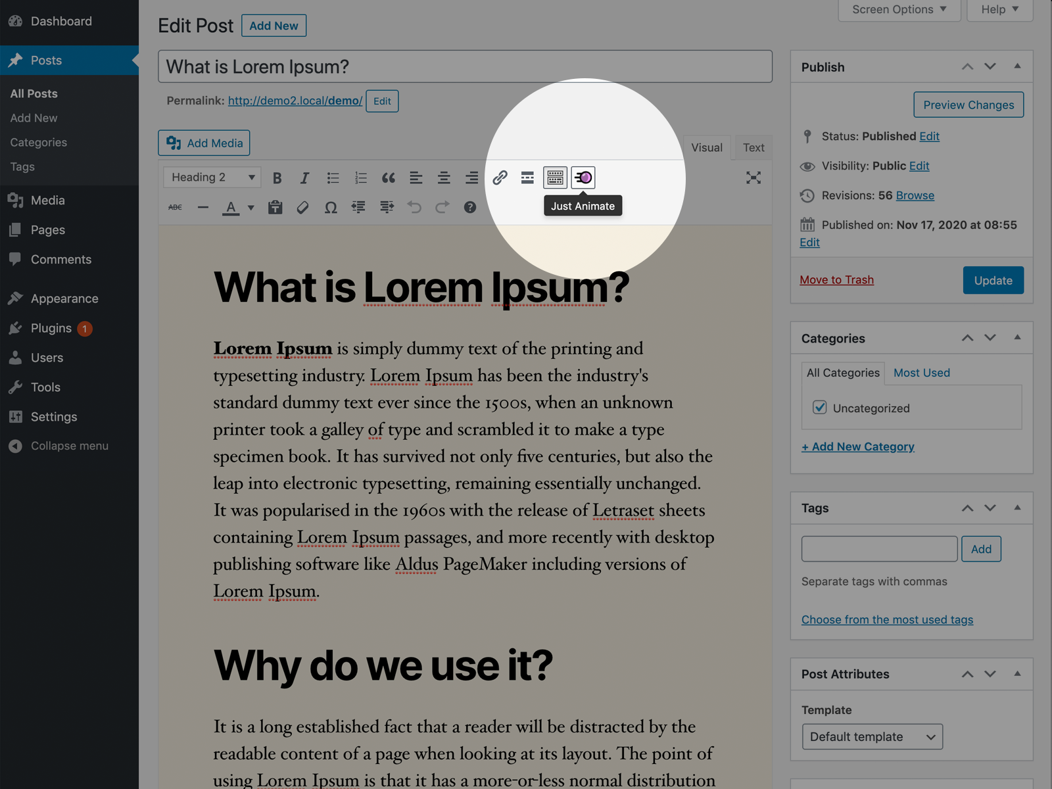The height and width of the screenshot is (789, 1052).
Task: Click the tags input field
Action: 879,549
